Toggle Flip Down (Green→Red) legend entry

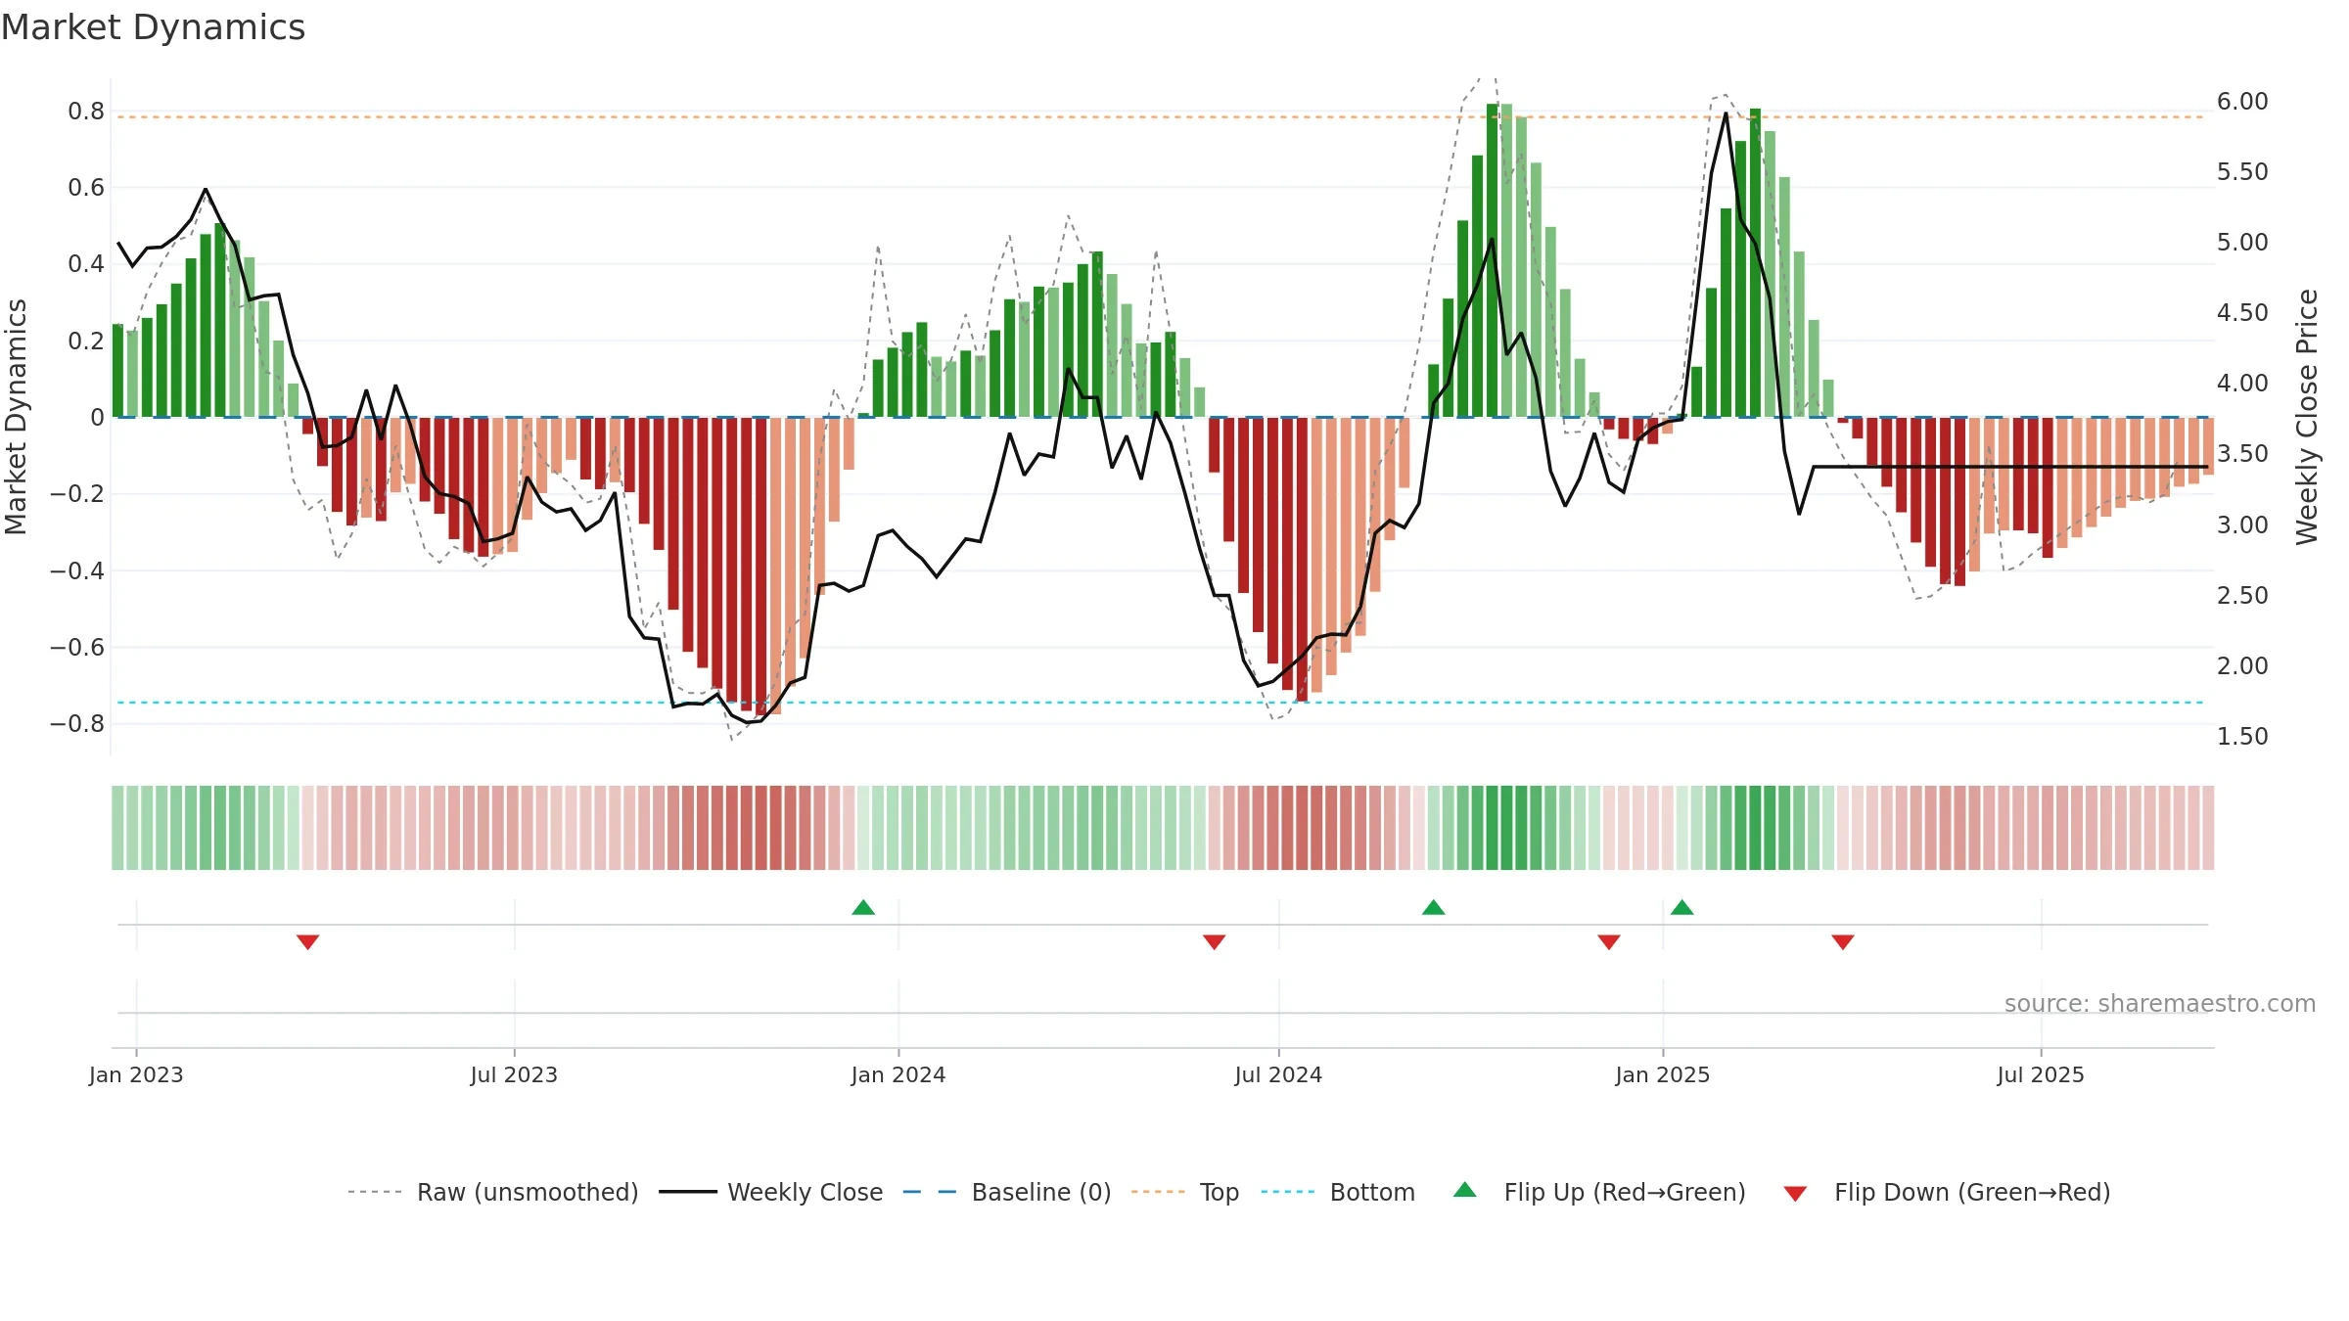[x=1947, y=1192]
